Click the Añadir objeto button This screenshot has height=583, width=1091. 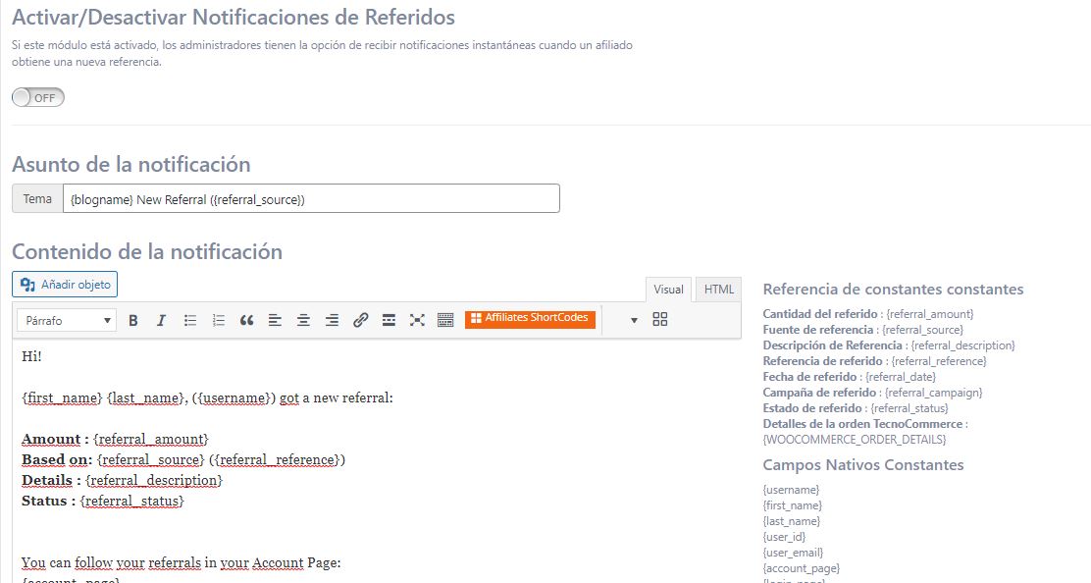pyautogui.click(x=65, y=285)
